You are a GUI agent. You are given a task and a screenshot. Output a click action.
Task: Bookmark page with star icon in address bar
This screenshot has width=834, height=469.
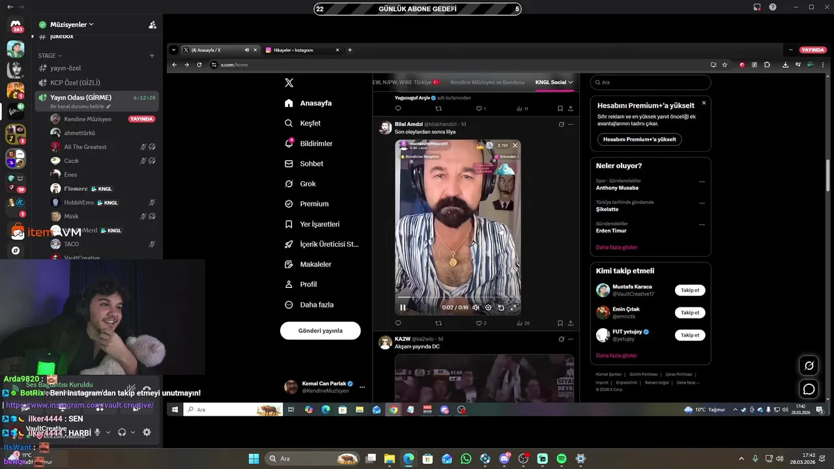[x=725, y=64]
